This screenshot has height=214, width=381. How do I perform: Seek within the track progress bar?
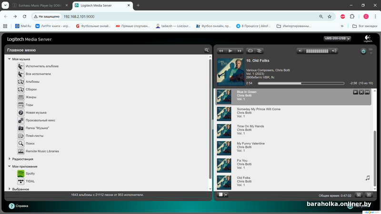pos(301,83)
